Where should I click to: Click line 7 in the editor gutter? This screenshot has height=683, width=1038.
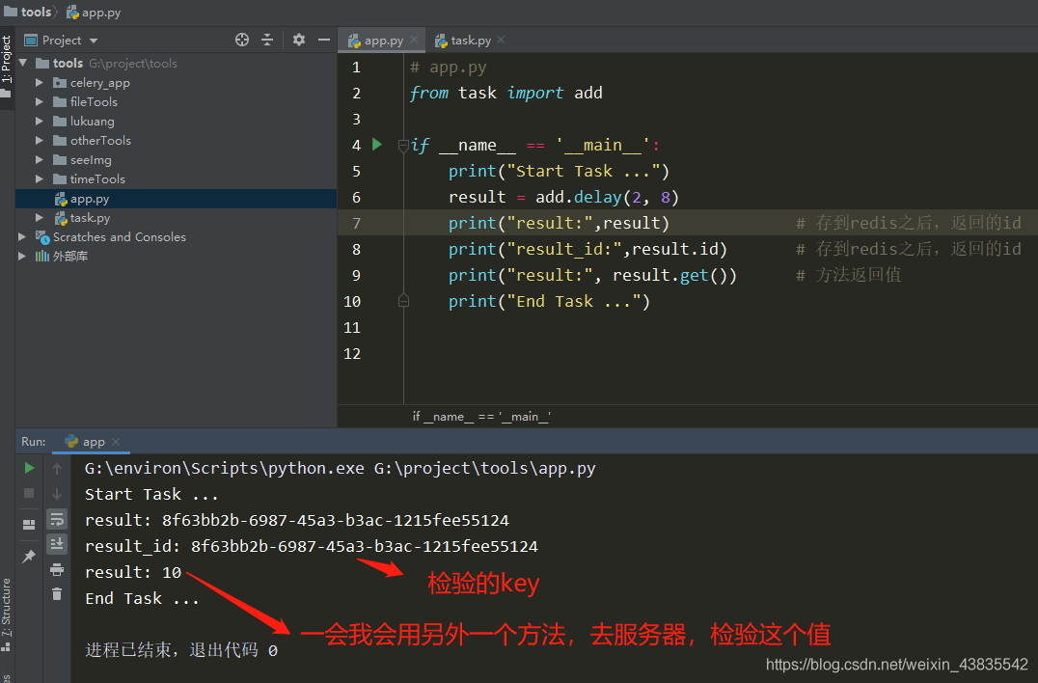pyautogui.click(x=357, y=223)
